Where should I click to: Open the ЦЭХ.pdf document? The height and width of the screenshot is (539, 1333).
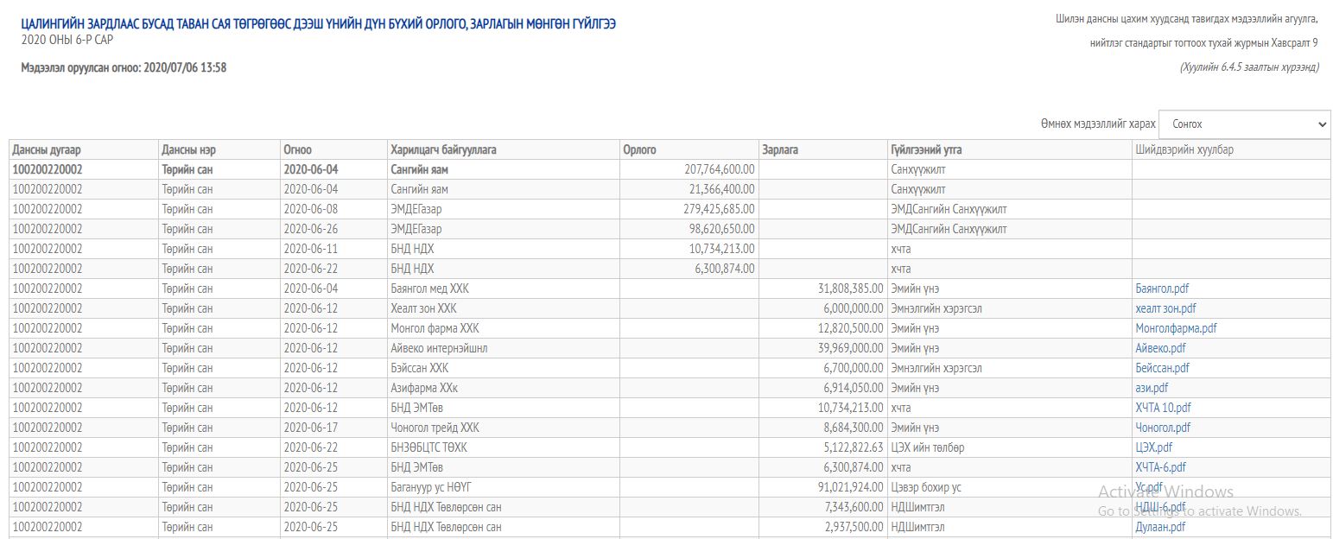[1153, 447]
